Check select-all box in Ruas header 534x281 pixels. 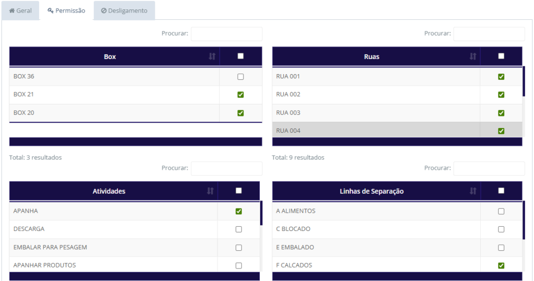click(x=501, y=56)
